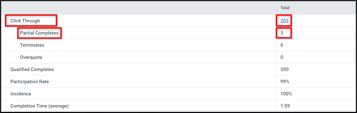Select the Qualified Completes value 200
This screenshot has height=113, width=357.
point(284,70)
